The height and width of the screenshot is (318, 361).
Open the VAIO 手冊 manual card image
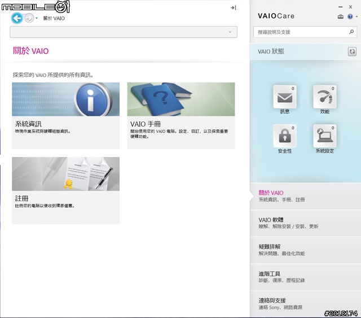[x=181, y=99]
